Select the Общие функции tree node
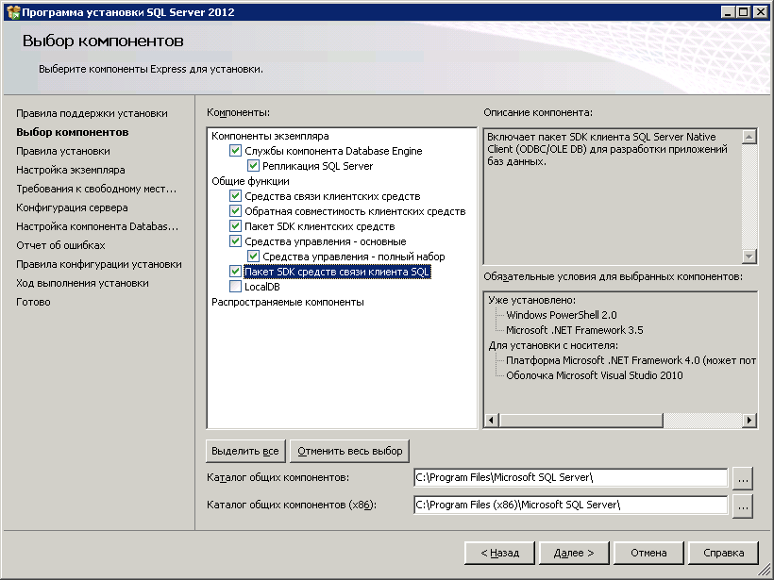The height and width of the screenshot is (580, 774). coord(250,181)
